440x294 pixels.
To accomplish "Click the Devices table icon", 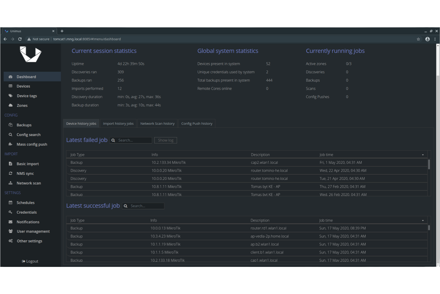I will click(10, 86).
